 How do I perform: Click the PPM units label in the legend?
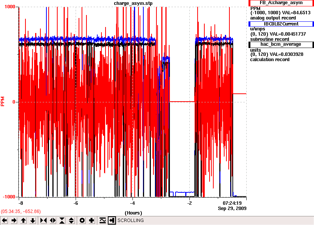click(x=255, y=9)
